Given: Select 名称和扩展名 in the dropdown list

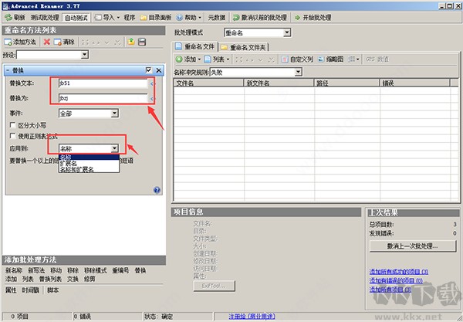Looking at the screenshot, I should [89, 170].
